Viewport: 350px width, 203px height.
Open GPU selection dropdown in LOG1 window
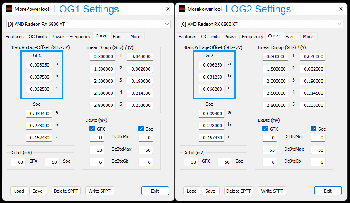pyautogui.click(x=88, y=24)
